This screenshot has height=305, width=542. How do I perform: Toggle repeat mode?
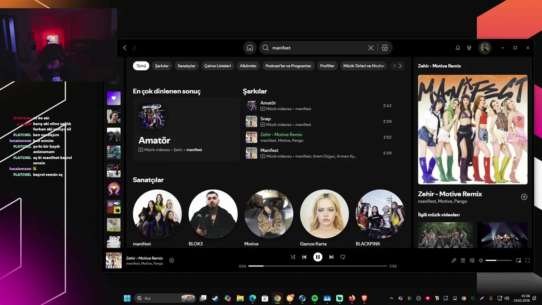tap(343, 257)
